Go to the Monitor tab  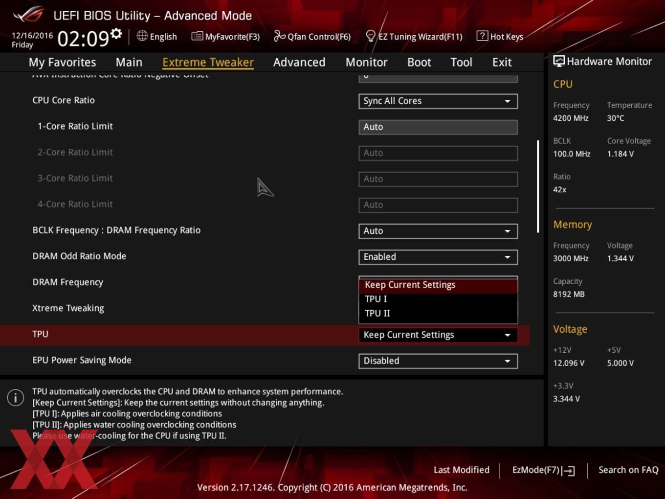pyautogui.click(x=367, y=62)
